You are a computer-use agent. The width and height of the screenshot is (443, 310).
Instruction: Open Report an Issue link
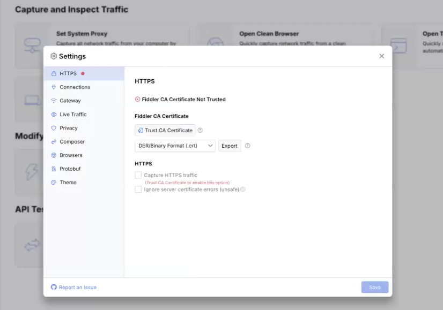point(78,287)
